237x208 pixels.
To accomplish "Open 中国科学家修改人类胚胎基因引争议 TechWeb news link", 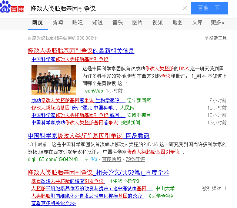I will tap(70, 59).
